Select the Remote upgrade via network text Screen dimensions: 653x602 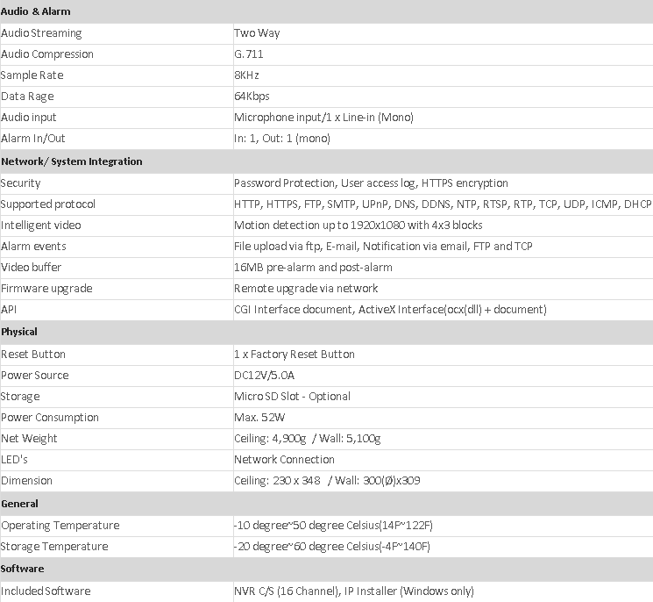(x=306, y=289)
